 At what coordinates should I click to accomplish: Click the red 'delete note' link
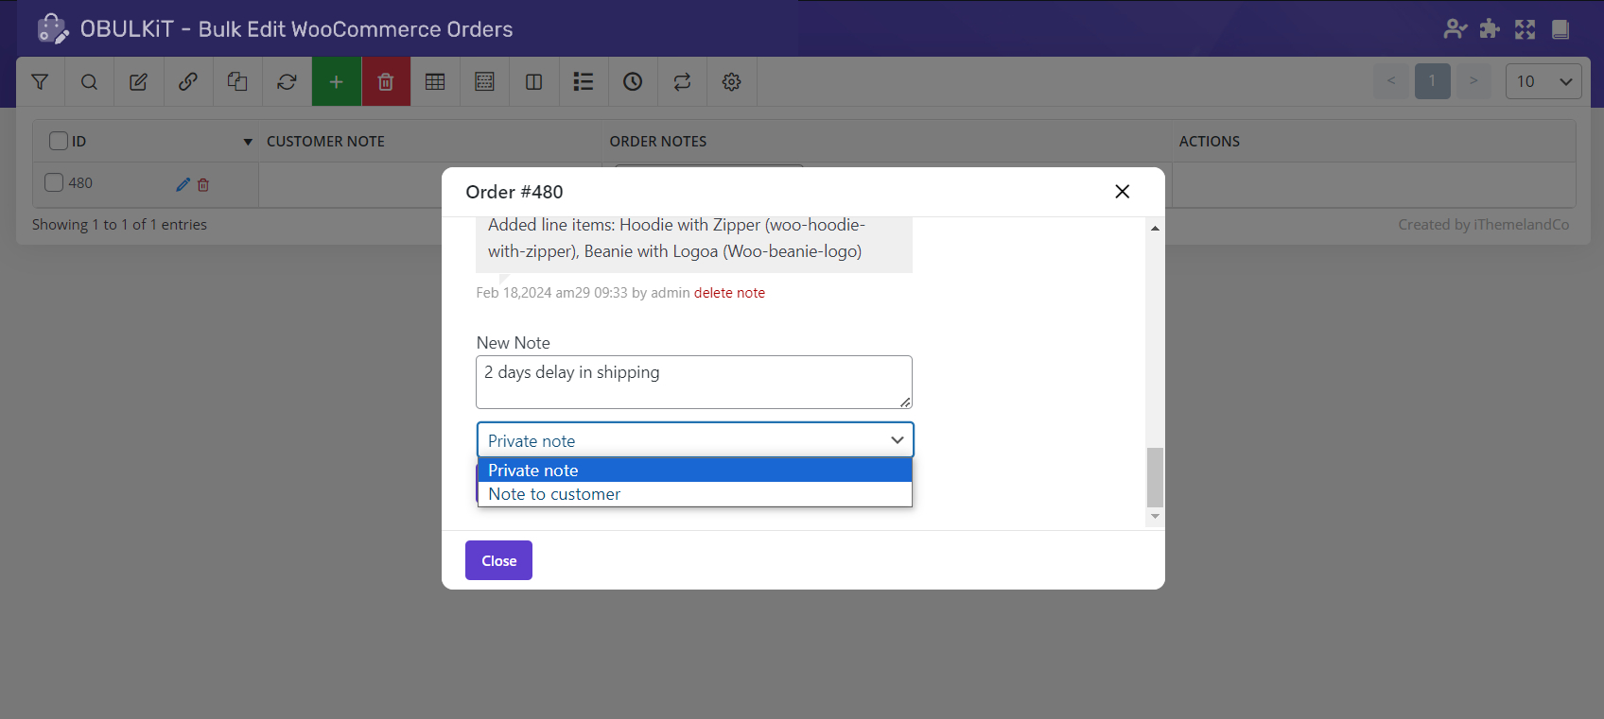pyautogui.click(x=729, y=293)
